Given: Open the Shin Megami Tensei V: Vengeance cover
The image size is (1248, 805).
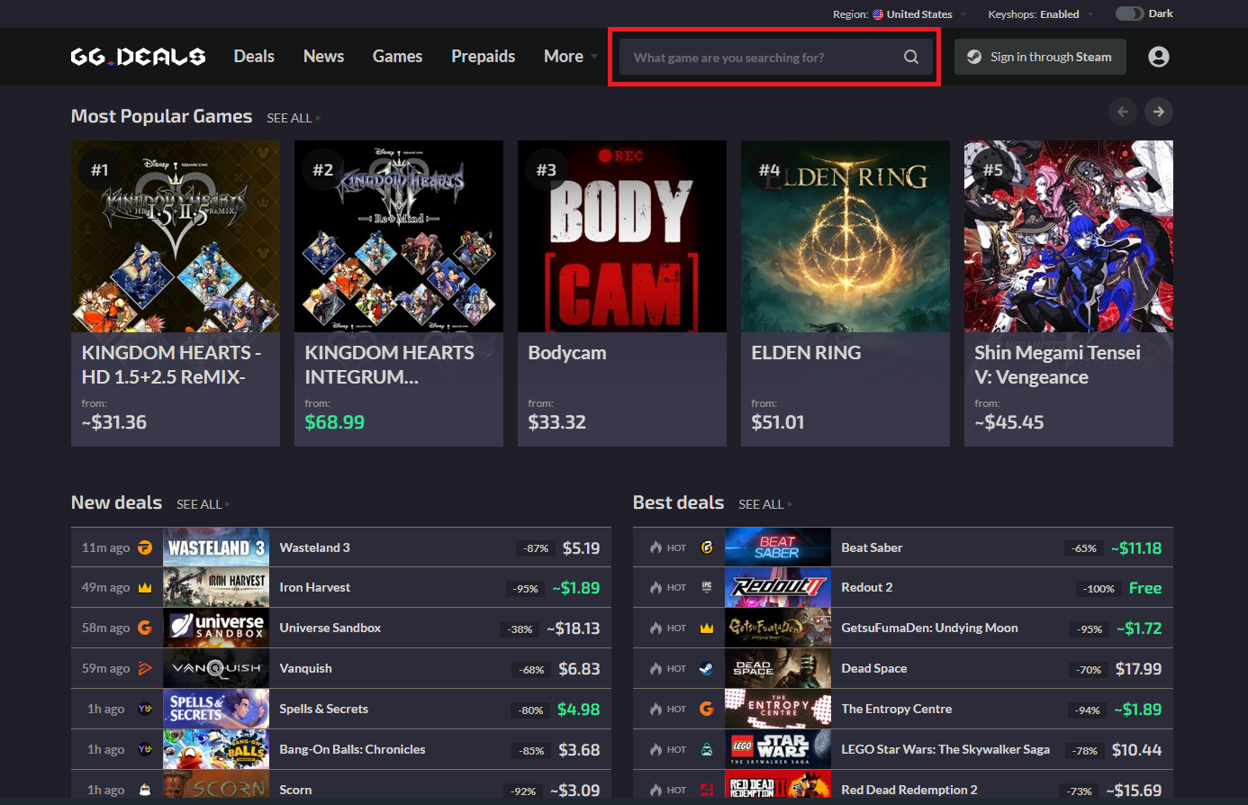Looking at the screenshot, I should click(x=1069, y=236).
